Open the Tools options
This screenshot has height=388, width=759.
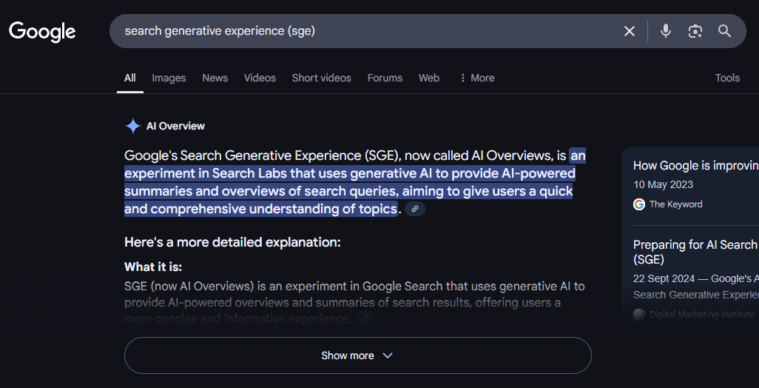coord(727,78)
